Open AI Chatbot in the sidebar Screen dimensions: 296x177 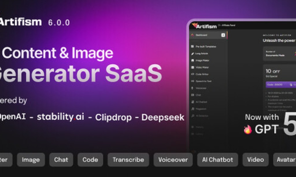(199, 102)
